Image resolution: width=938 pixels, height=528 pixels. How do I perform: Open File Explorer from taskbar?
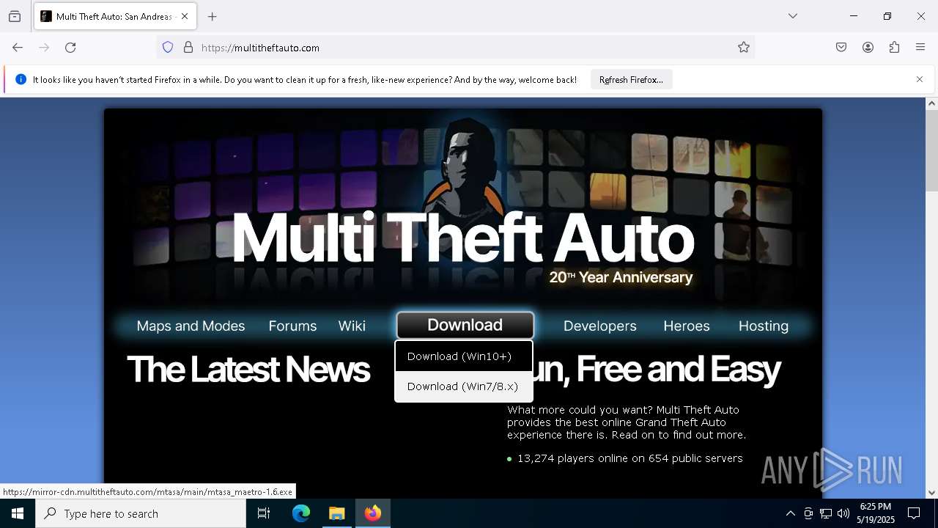[337, 513]
